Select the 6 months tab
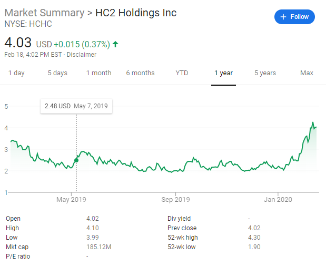326x267 pixels. click(x=140, y=73)
